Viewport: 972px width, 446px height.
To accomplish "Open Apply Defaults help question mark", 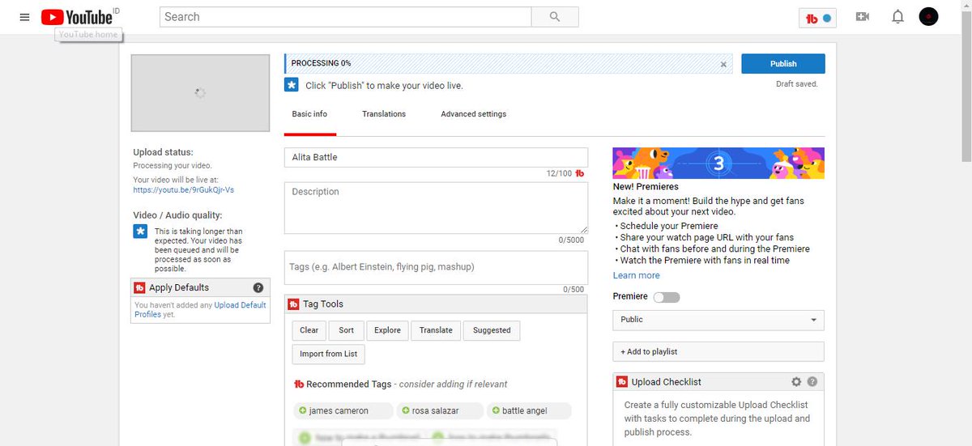I will [258, 287].
